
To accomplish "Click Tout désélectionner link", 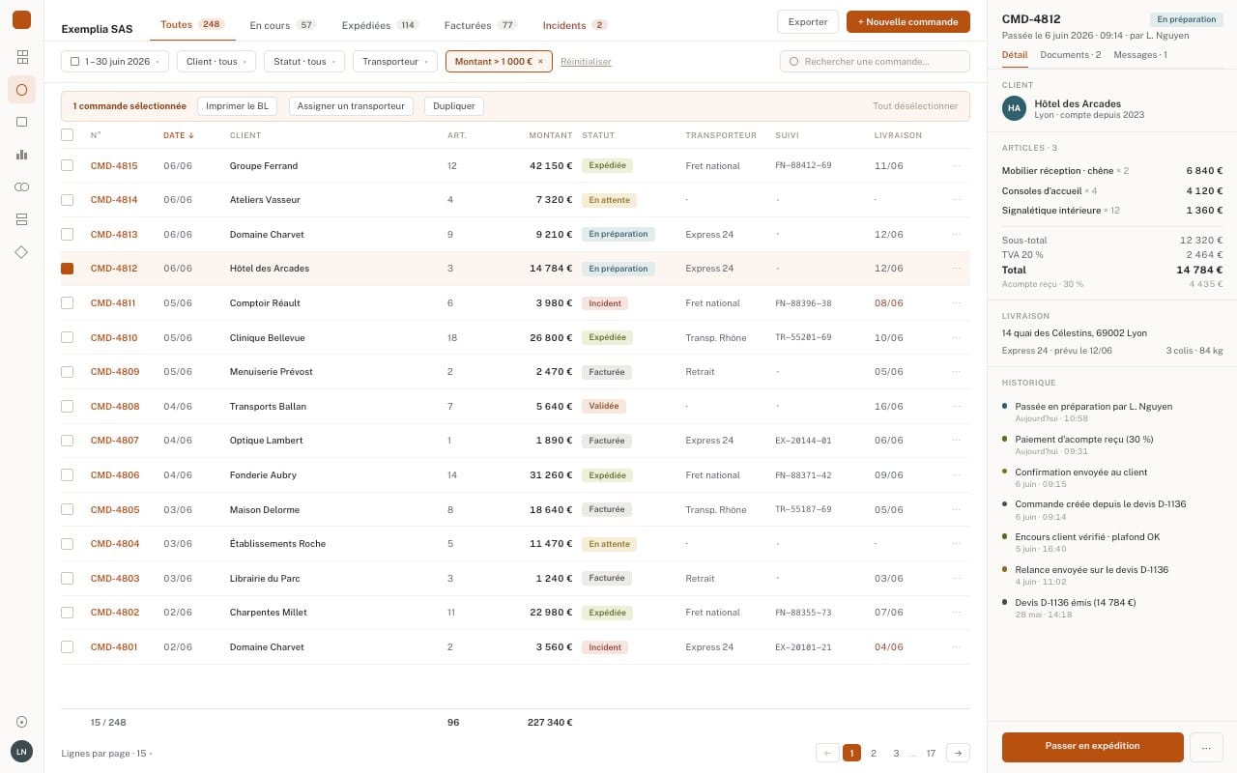I will click(x=915, y=106).
